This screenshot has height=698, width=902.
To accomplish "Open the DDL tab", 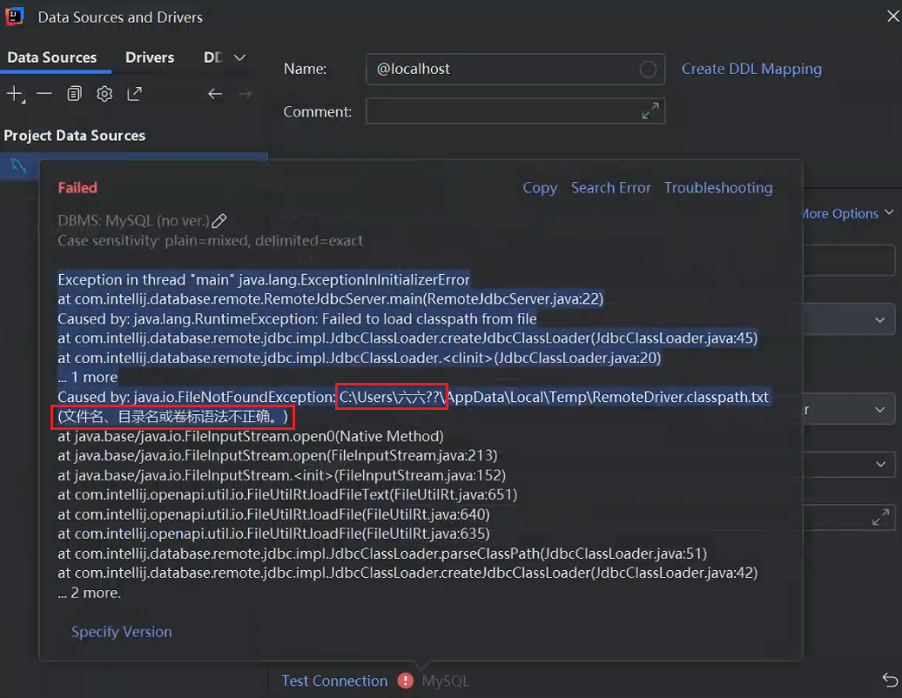I will 212,57.
